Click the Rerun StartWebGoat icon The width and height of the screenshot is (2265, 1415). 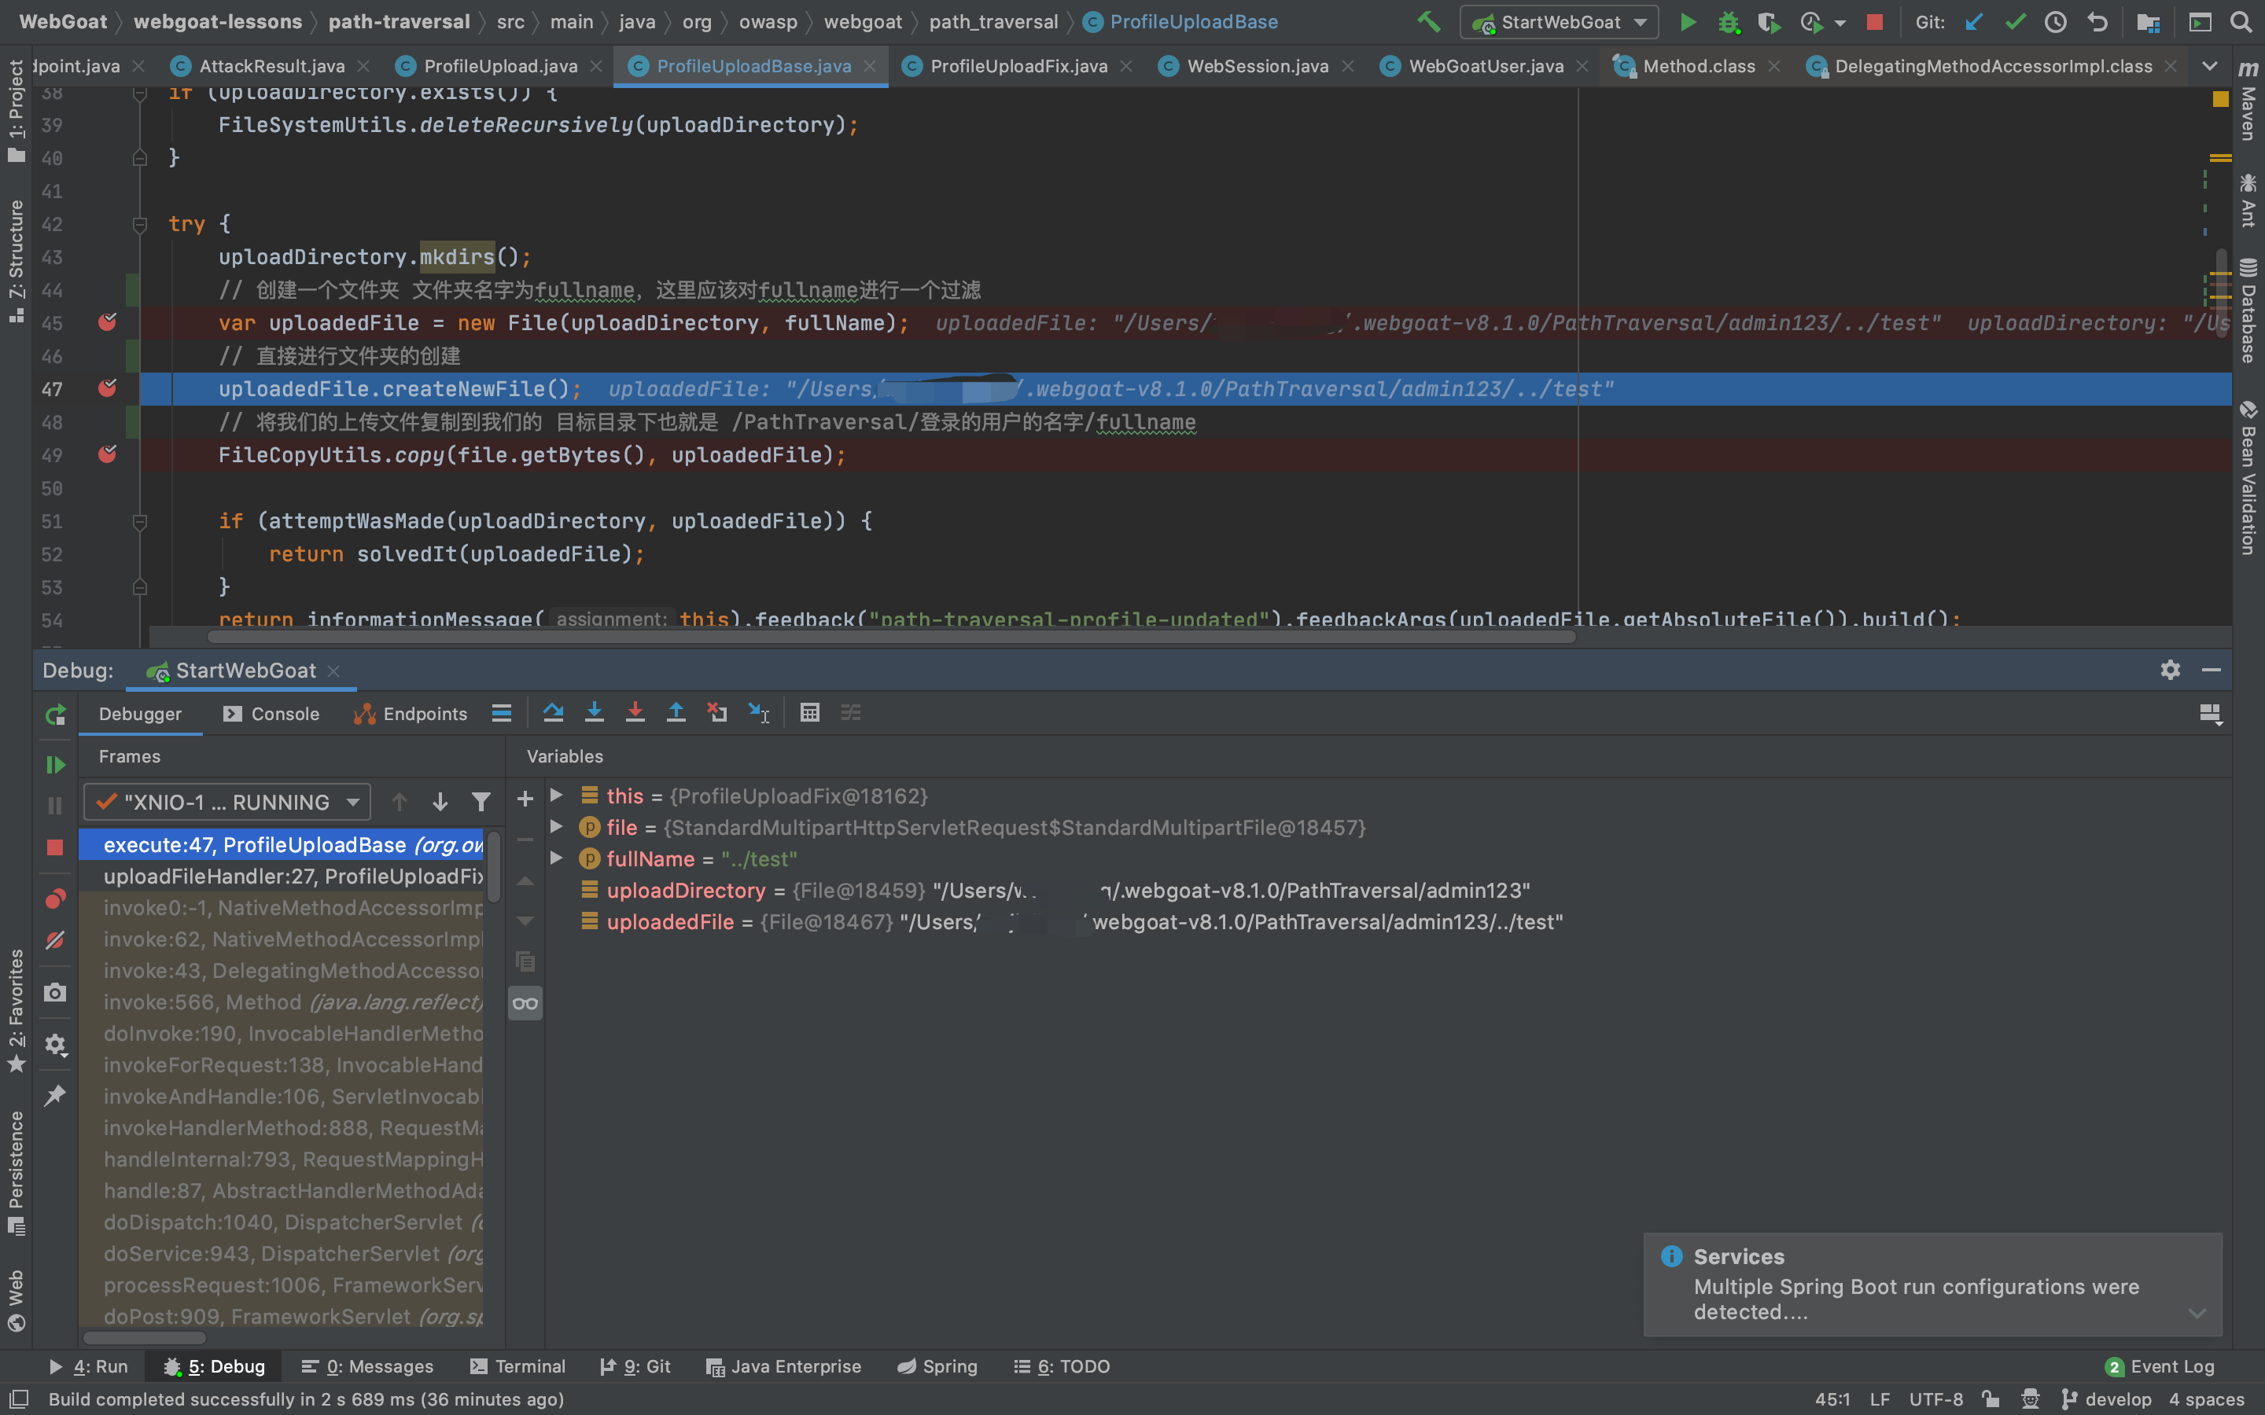[x=55, y=715]
